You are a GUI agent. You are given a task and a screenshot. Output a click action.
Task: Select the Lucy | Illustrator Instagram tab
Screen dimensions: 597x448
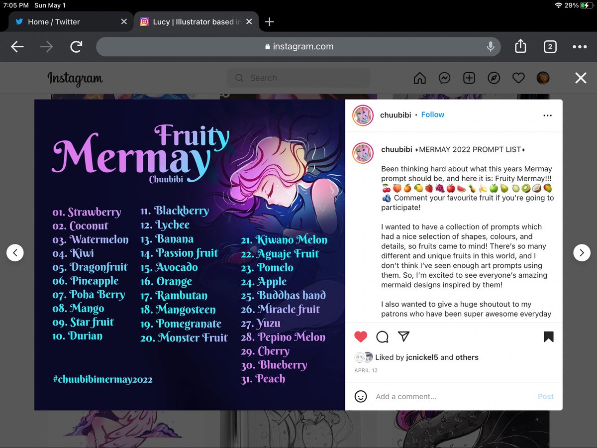(196, 22)
